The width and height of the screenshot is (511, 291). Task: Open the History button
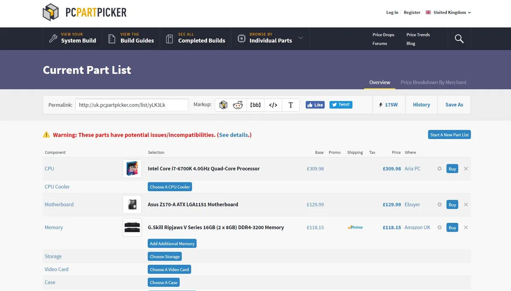click(421, 105)
